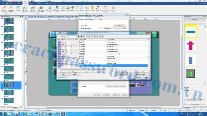Click the Settings... button in Label Tag Library
207x116 pixels.
[x=75, y=72]
